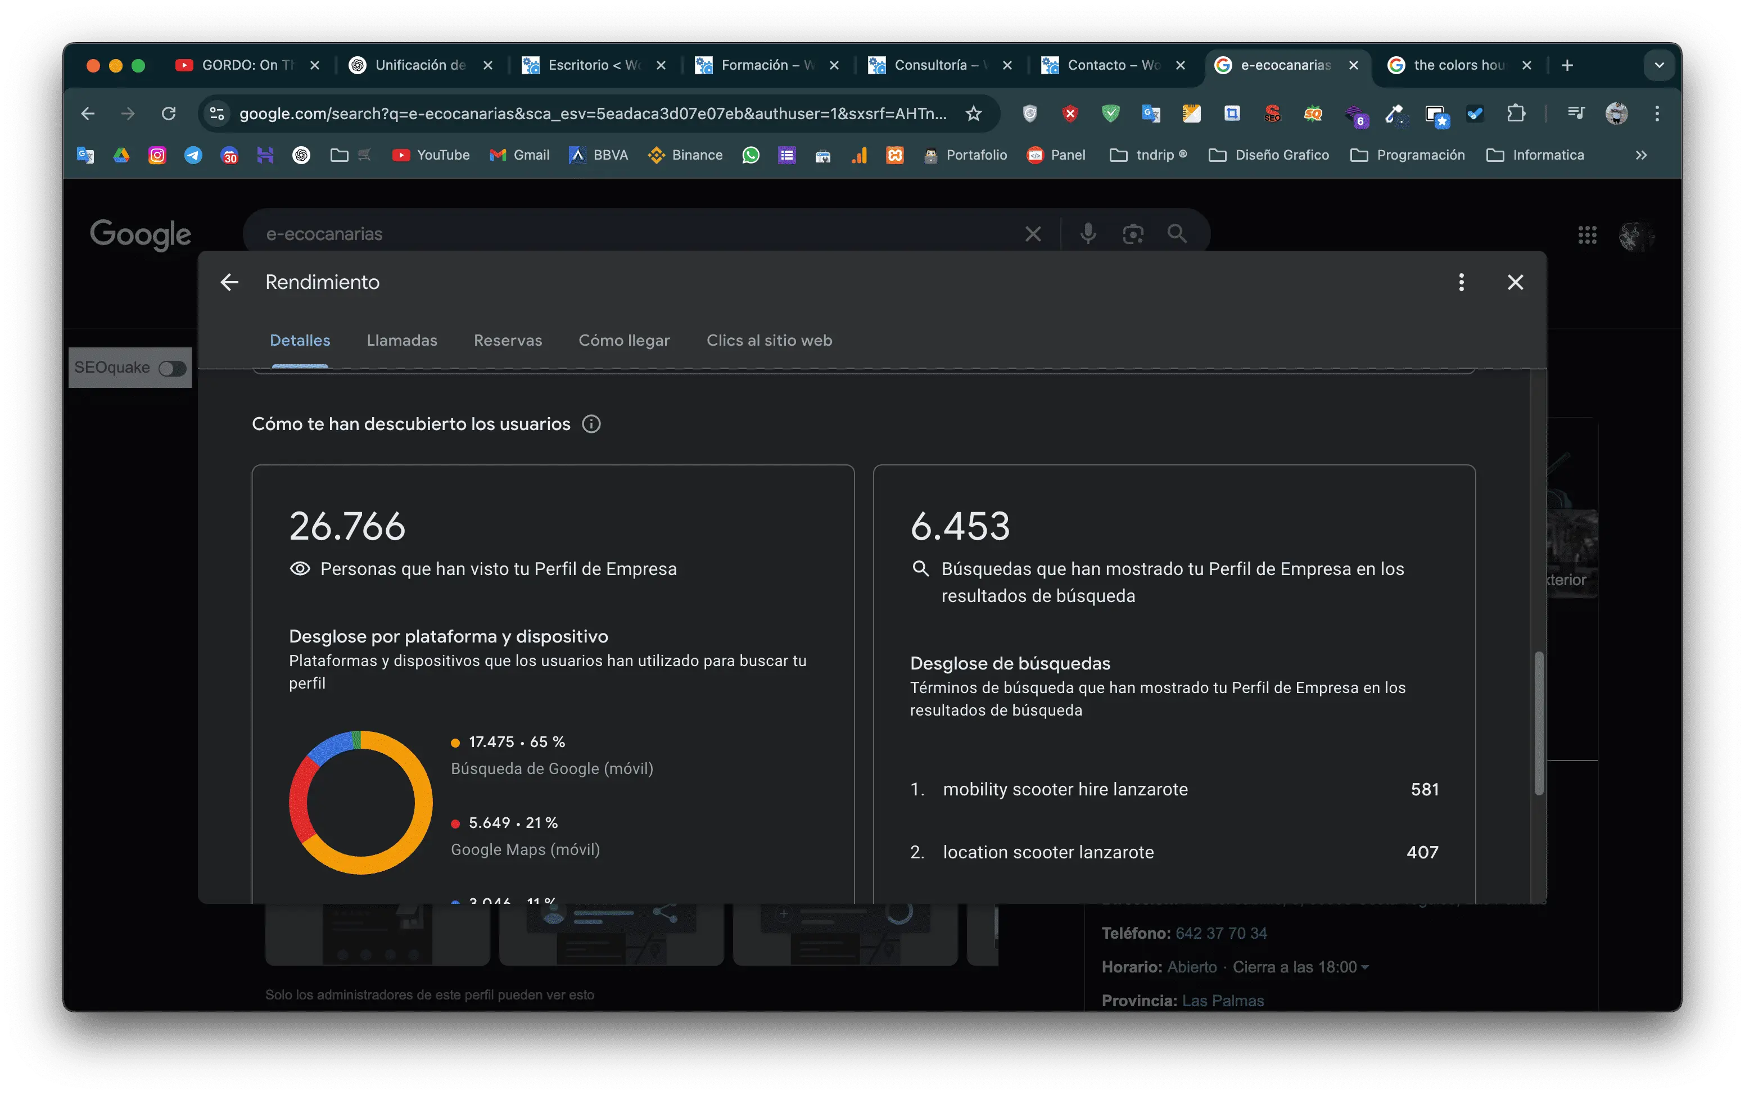This screenshot has width=1745, height=1095.
Task: Open the SEOquake extension in toolbar
Action: coord(1313,114)
